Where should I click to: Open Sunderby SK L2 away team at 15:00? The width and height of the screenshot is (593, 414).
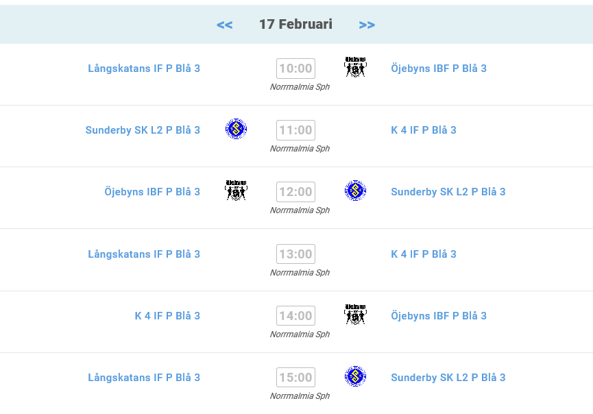(x=448, y=378)
